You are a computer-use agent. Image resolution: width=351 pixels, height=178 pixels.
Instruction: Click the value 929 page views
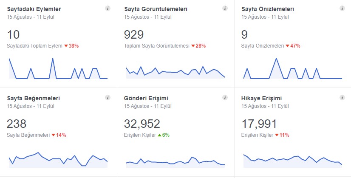(134, 35)
